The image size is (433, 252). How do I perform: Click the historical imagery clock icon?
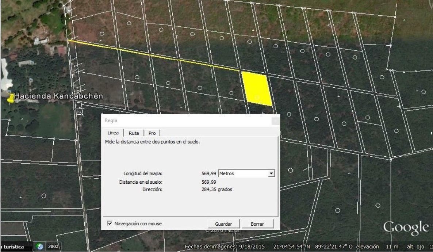pyautogui.click(x=40, y=247)
